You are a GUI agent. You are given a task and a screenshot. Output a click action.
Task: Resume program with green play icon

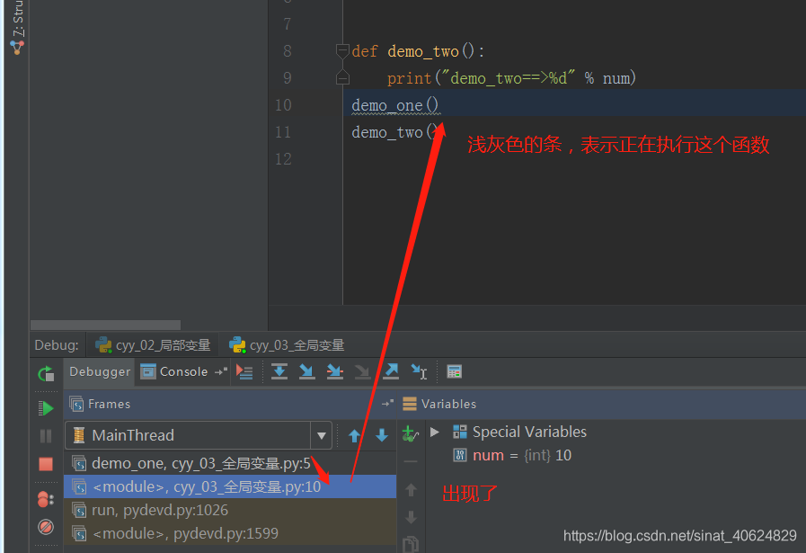[x=46, y=408]
